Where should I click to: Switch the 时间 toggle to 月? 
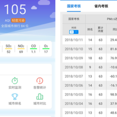click(76, 32)
